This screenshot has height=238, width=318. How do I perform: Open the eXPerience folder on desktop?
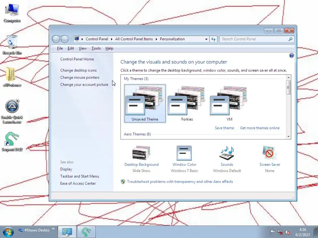[x=12, y=77]
